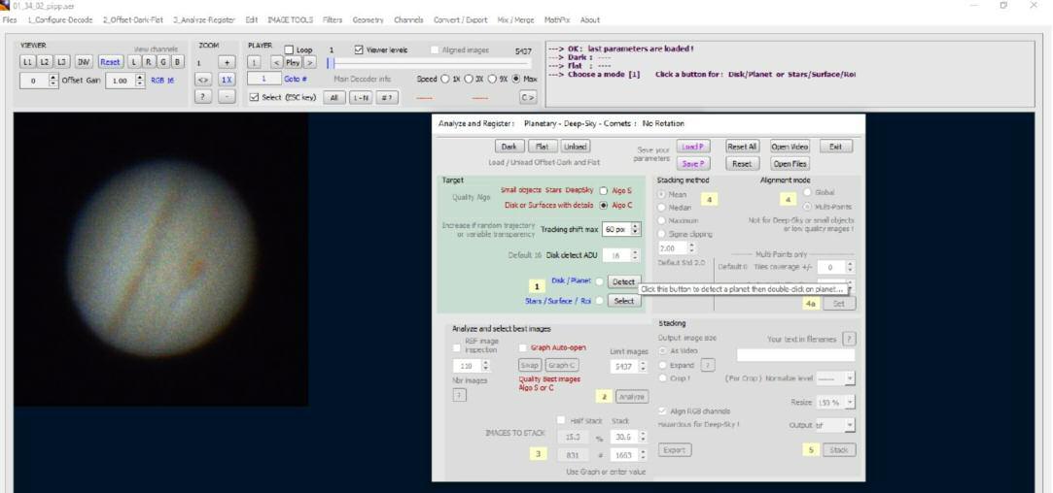This screenshot has height=493, width=1053.
Task: Click the Exit button in dialog
Action: pos(835,147)
